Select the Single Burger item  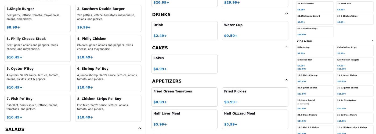click(38, 18)
